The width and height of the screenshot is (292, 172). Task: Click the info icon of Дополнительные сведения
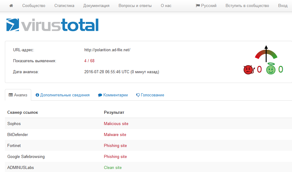click(37, 95)
